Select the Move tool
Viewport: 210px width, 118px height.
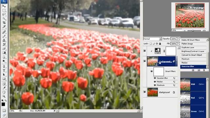(x=4, y=6)
